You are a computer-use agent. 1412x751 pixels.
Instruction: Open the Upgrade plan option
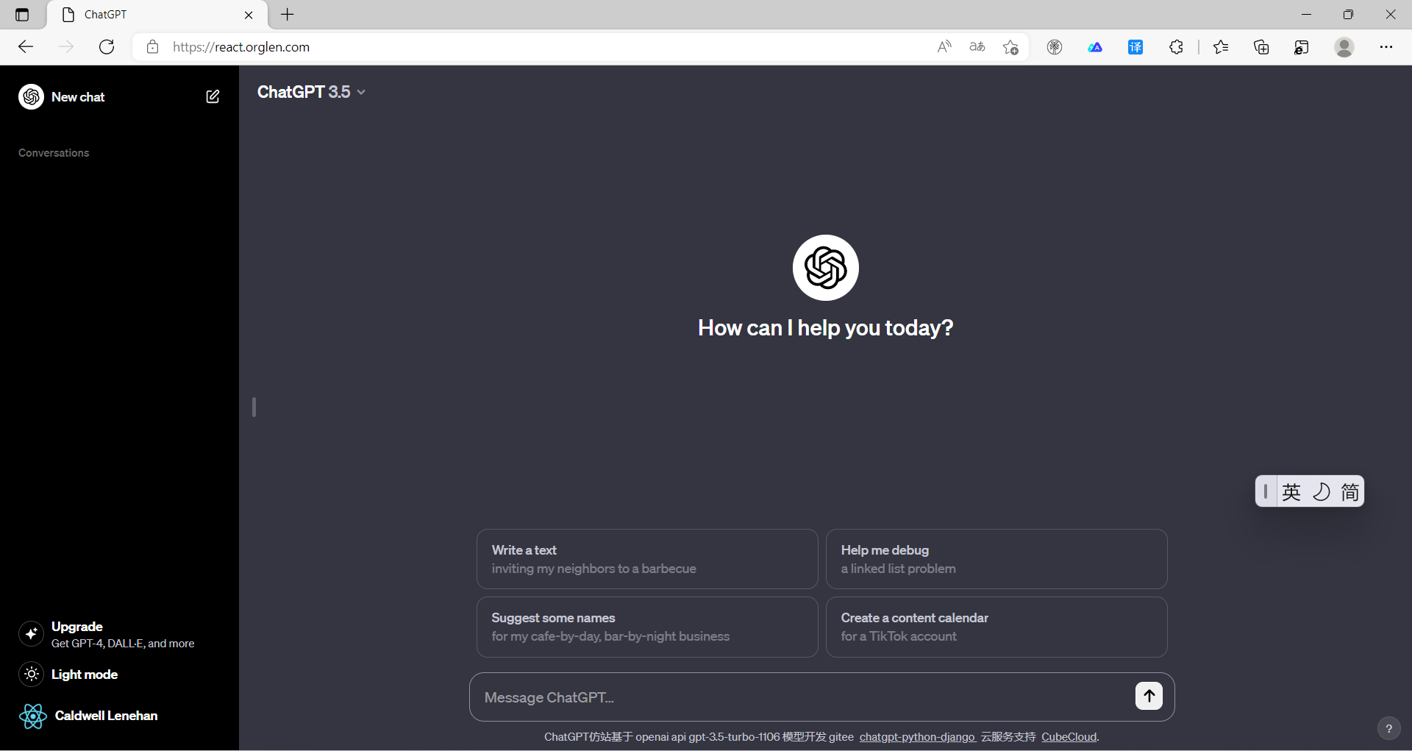coord(119,634)
